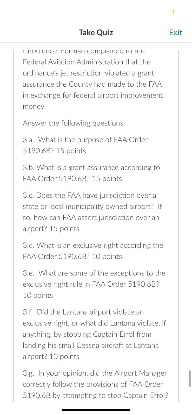
Task: Select question 3.d about exclusive rights
Action: 93,251
